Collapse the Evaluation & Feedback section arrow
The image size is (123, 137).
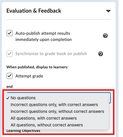pos(108,11)
